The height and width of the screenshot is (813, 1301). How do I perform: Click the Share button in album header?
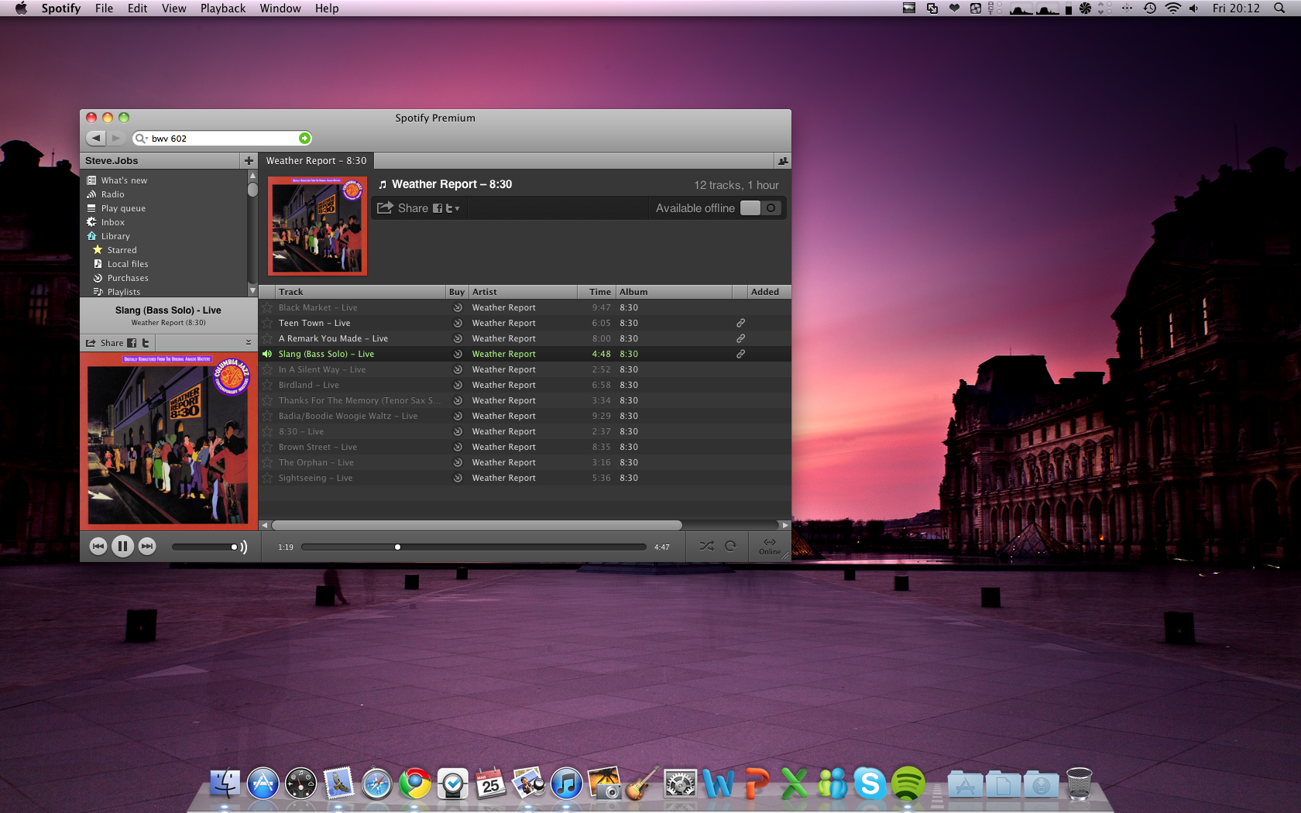403,208
